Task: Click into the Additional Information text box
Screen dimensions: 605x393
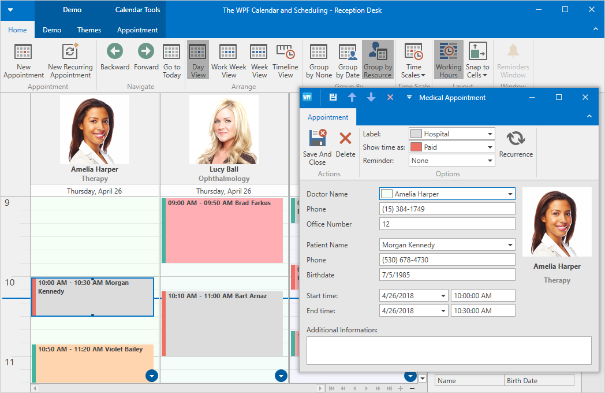Action: (449, 350)
